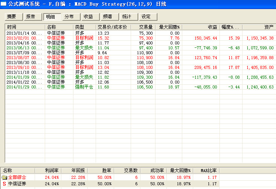
Task: Click the MAR比率 column header
Action: click(x=206, y=170)
